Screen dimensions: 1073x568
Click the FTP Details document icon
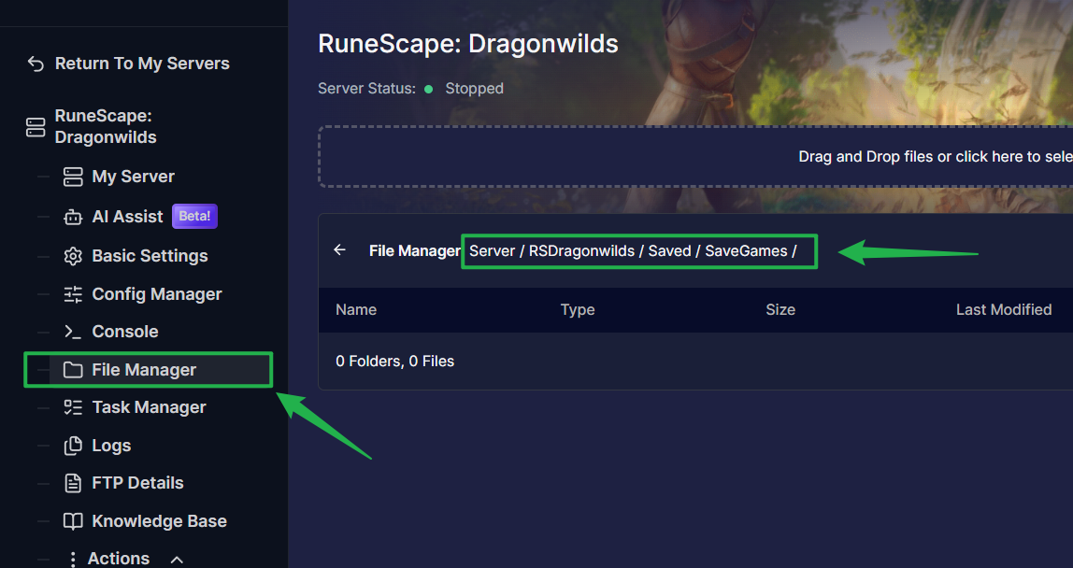(73, 483)
